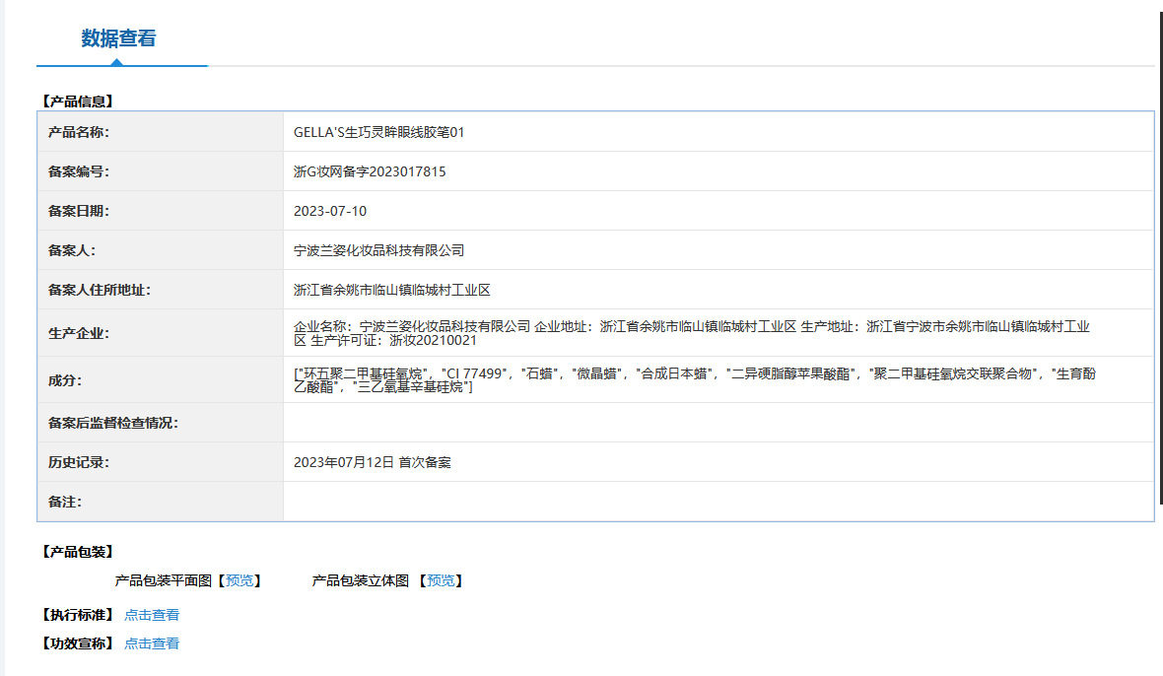Click the 备注 row label

(x=65, y=502)
